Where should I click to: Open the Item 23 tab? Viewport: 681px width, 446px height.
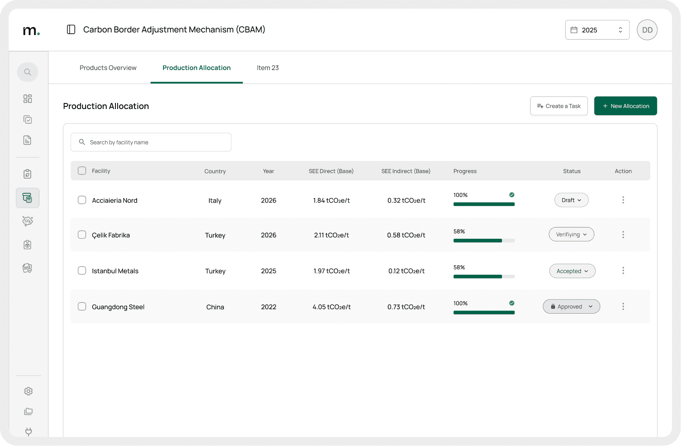click(x=268, y=68)
